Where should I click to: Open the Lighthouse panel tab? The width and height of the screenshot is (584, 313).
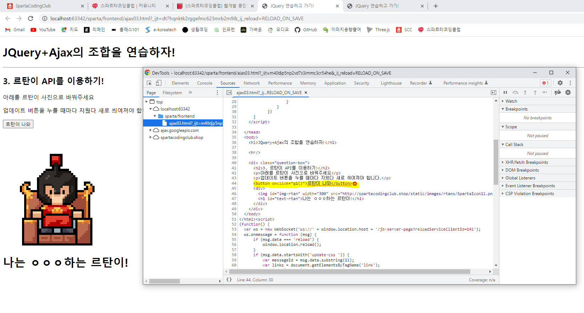point(391,83)
